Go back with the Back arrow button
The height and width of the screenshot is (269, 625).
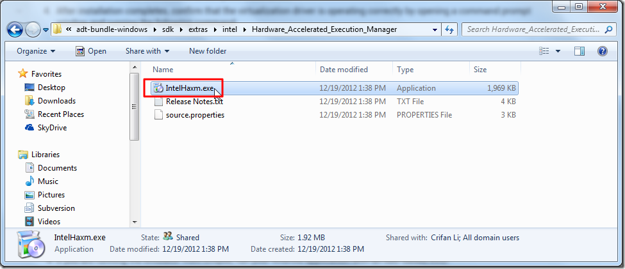[x=15, y=29]
